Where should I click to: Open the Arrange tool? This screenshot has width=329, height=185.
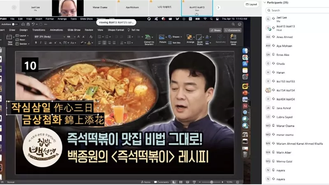tap(190, 39)
